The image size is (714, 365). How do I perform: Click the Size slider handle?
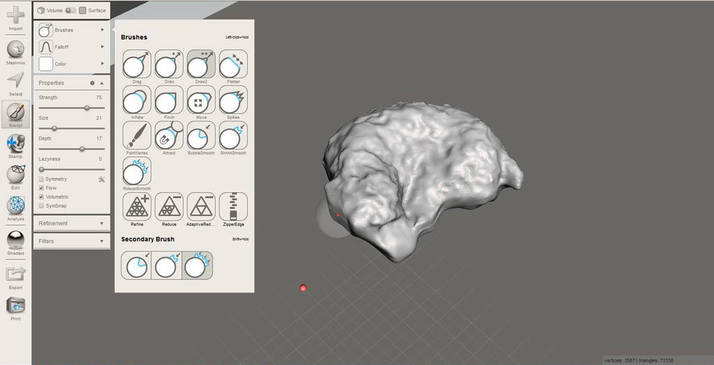[54, 128]
